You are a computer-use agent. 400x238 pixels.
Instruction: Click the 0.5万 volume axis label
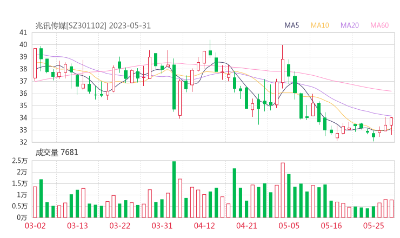click(x=19, y=206)
